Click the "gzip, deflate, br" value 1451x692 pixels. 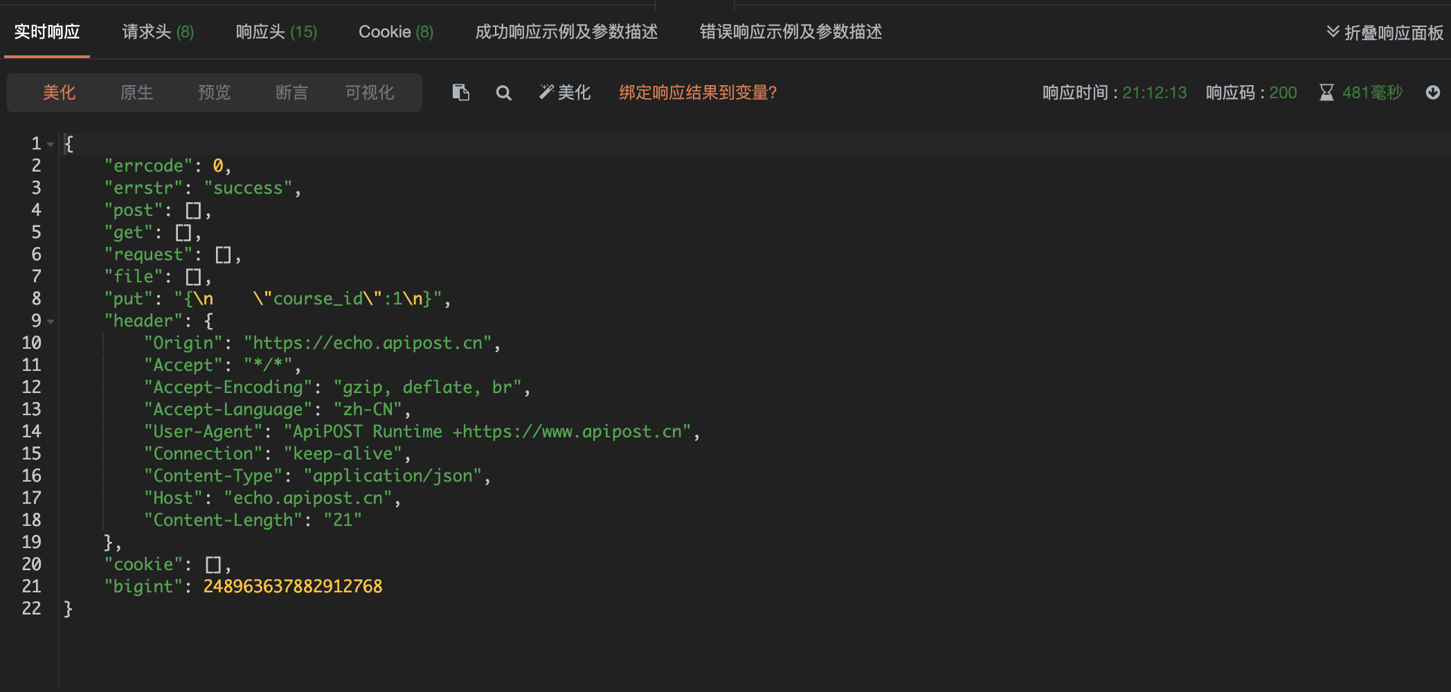428,388
